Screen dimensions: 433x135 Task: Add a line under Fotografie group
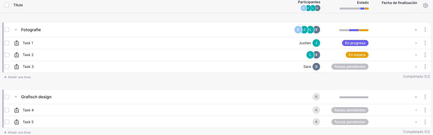17,77
